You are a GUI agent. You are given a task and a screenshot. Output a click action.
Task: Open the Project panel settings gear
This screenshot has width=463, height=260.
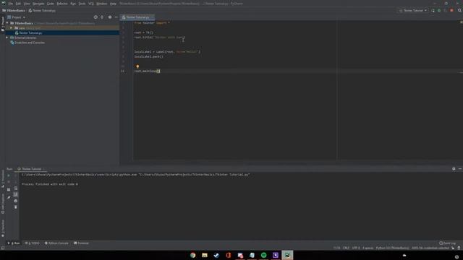[110, 17]
